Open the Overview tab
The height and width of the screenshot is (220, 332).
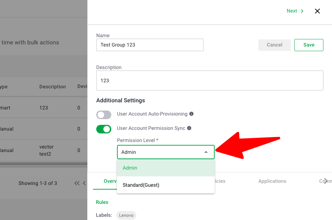coord(107,181)
